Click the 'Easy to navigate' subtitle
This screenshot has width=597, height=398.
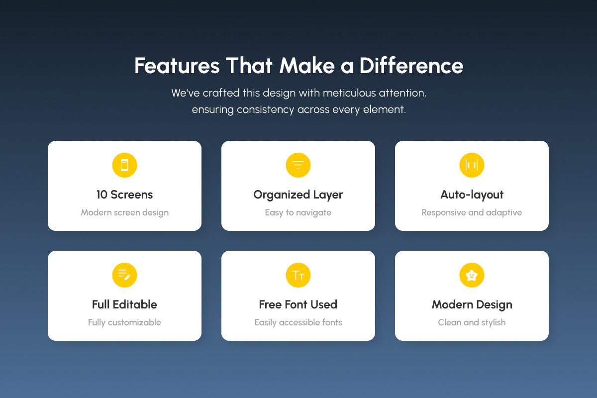point(298,213)
